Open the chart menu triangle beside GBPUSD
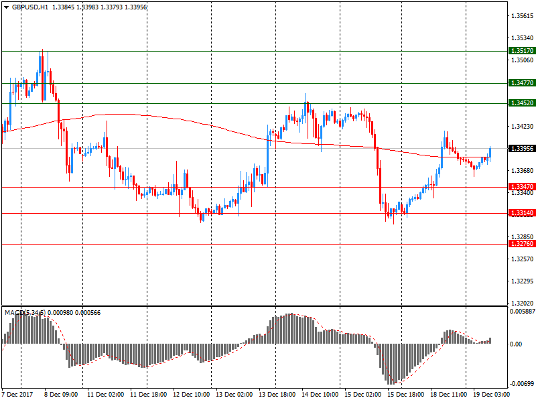 coord(7,7)
